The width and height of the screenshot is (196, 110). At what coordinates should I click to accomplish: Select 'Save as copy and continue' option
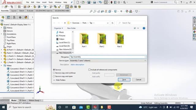(54, 73)
